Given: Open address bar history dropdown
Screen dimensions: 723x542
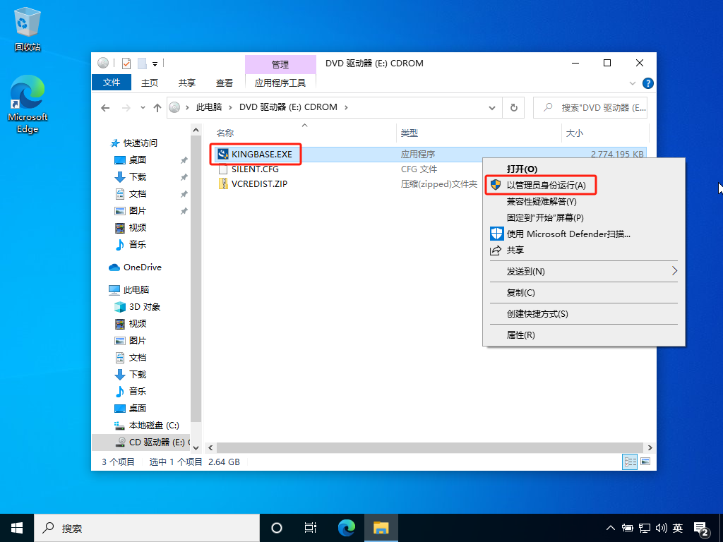Looking at the screenshot, I should (x=493, y=108).
